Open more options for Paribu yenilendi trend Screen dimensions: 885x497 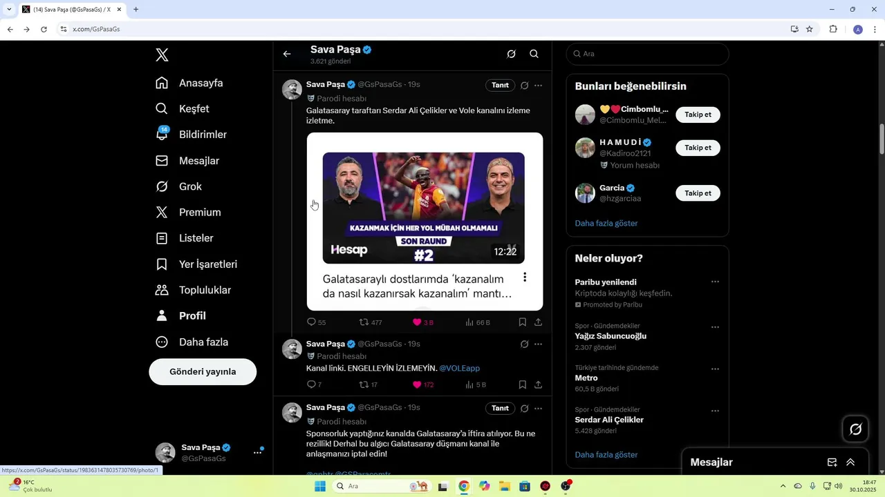[715, 282]
